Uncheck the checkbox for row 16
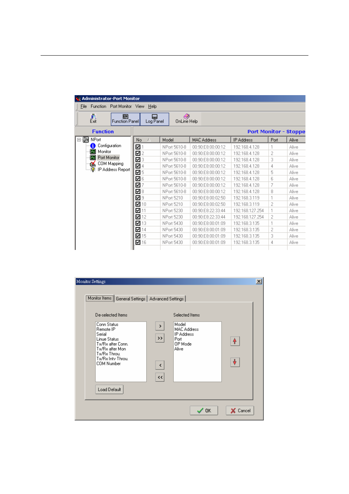The width and height of the screenshot is (349, 494). pyautogui.click(x=138, y=242)
